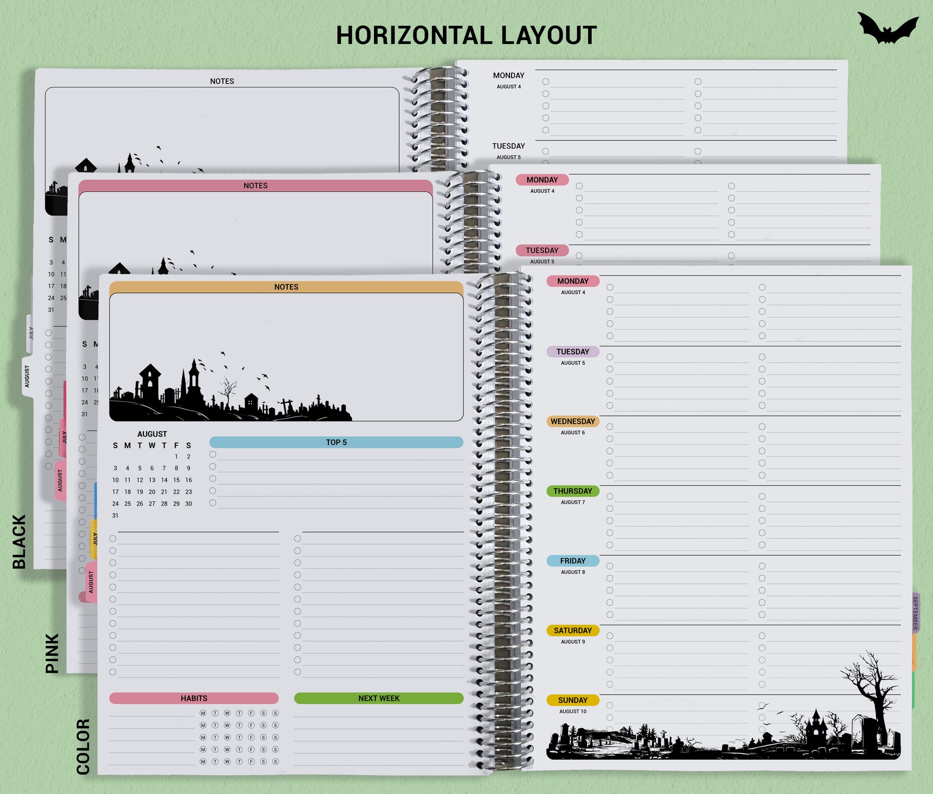Click the bat silhouette icon
The height and width of the screenshot is (794, 933).
coord(887,28)
